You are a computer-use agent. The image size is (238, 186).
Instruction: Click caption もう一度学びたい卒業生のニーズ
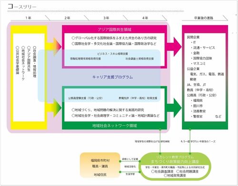point(198,141)
